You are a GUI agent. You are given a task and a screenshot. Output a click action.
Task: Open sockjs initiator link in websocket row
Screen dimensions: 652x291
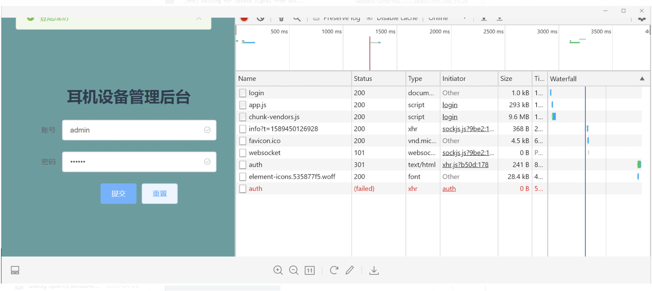(468, 153)
